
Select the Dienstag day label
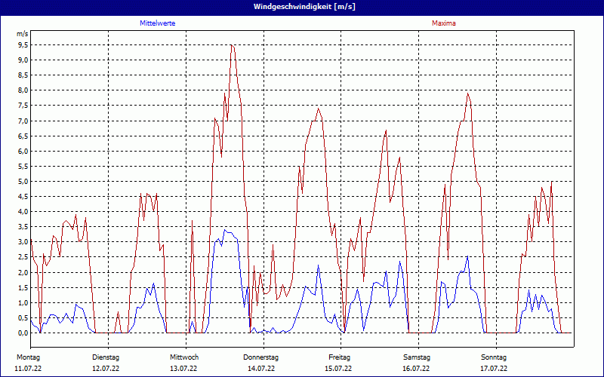106,357
